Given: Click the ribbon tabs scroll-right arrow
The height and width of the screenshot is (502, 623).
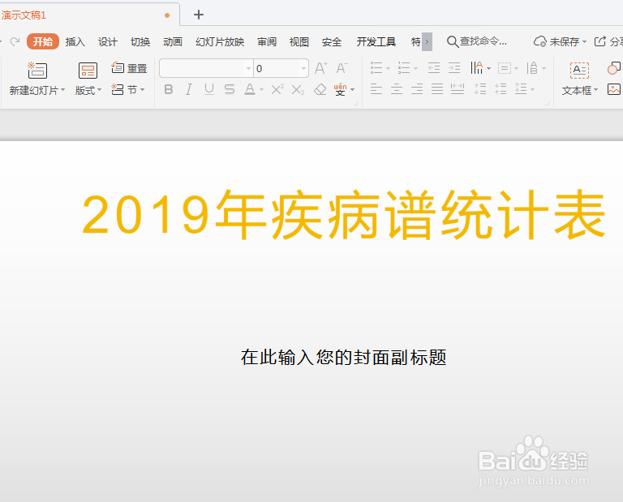Looking at the screenshot, I should (x=427, y=41).
